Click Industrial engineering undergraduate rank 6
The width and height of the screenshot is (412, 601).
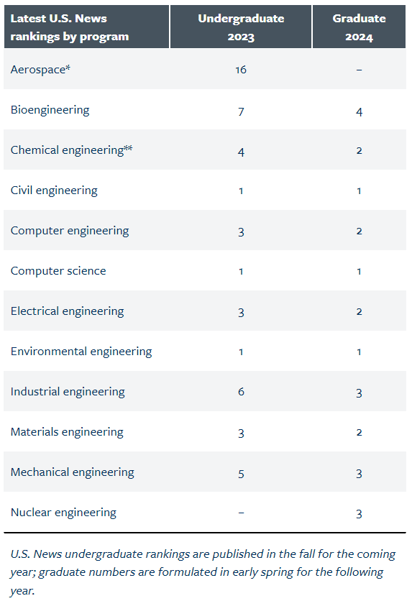[241, 391]
